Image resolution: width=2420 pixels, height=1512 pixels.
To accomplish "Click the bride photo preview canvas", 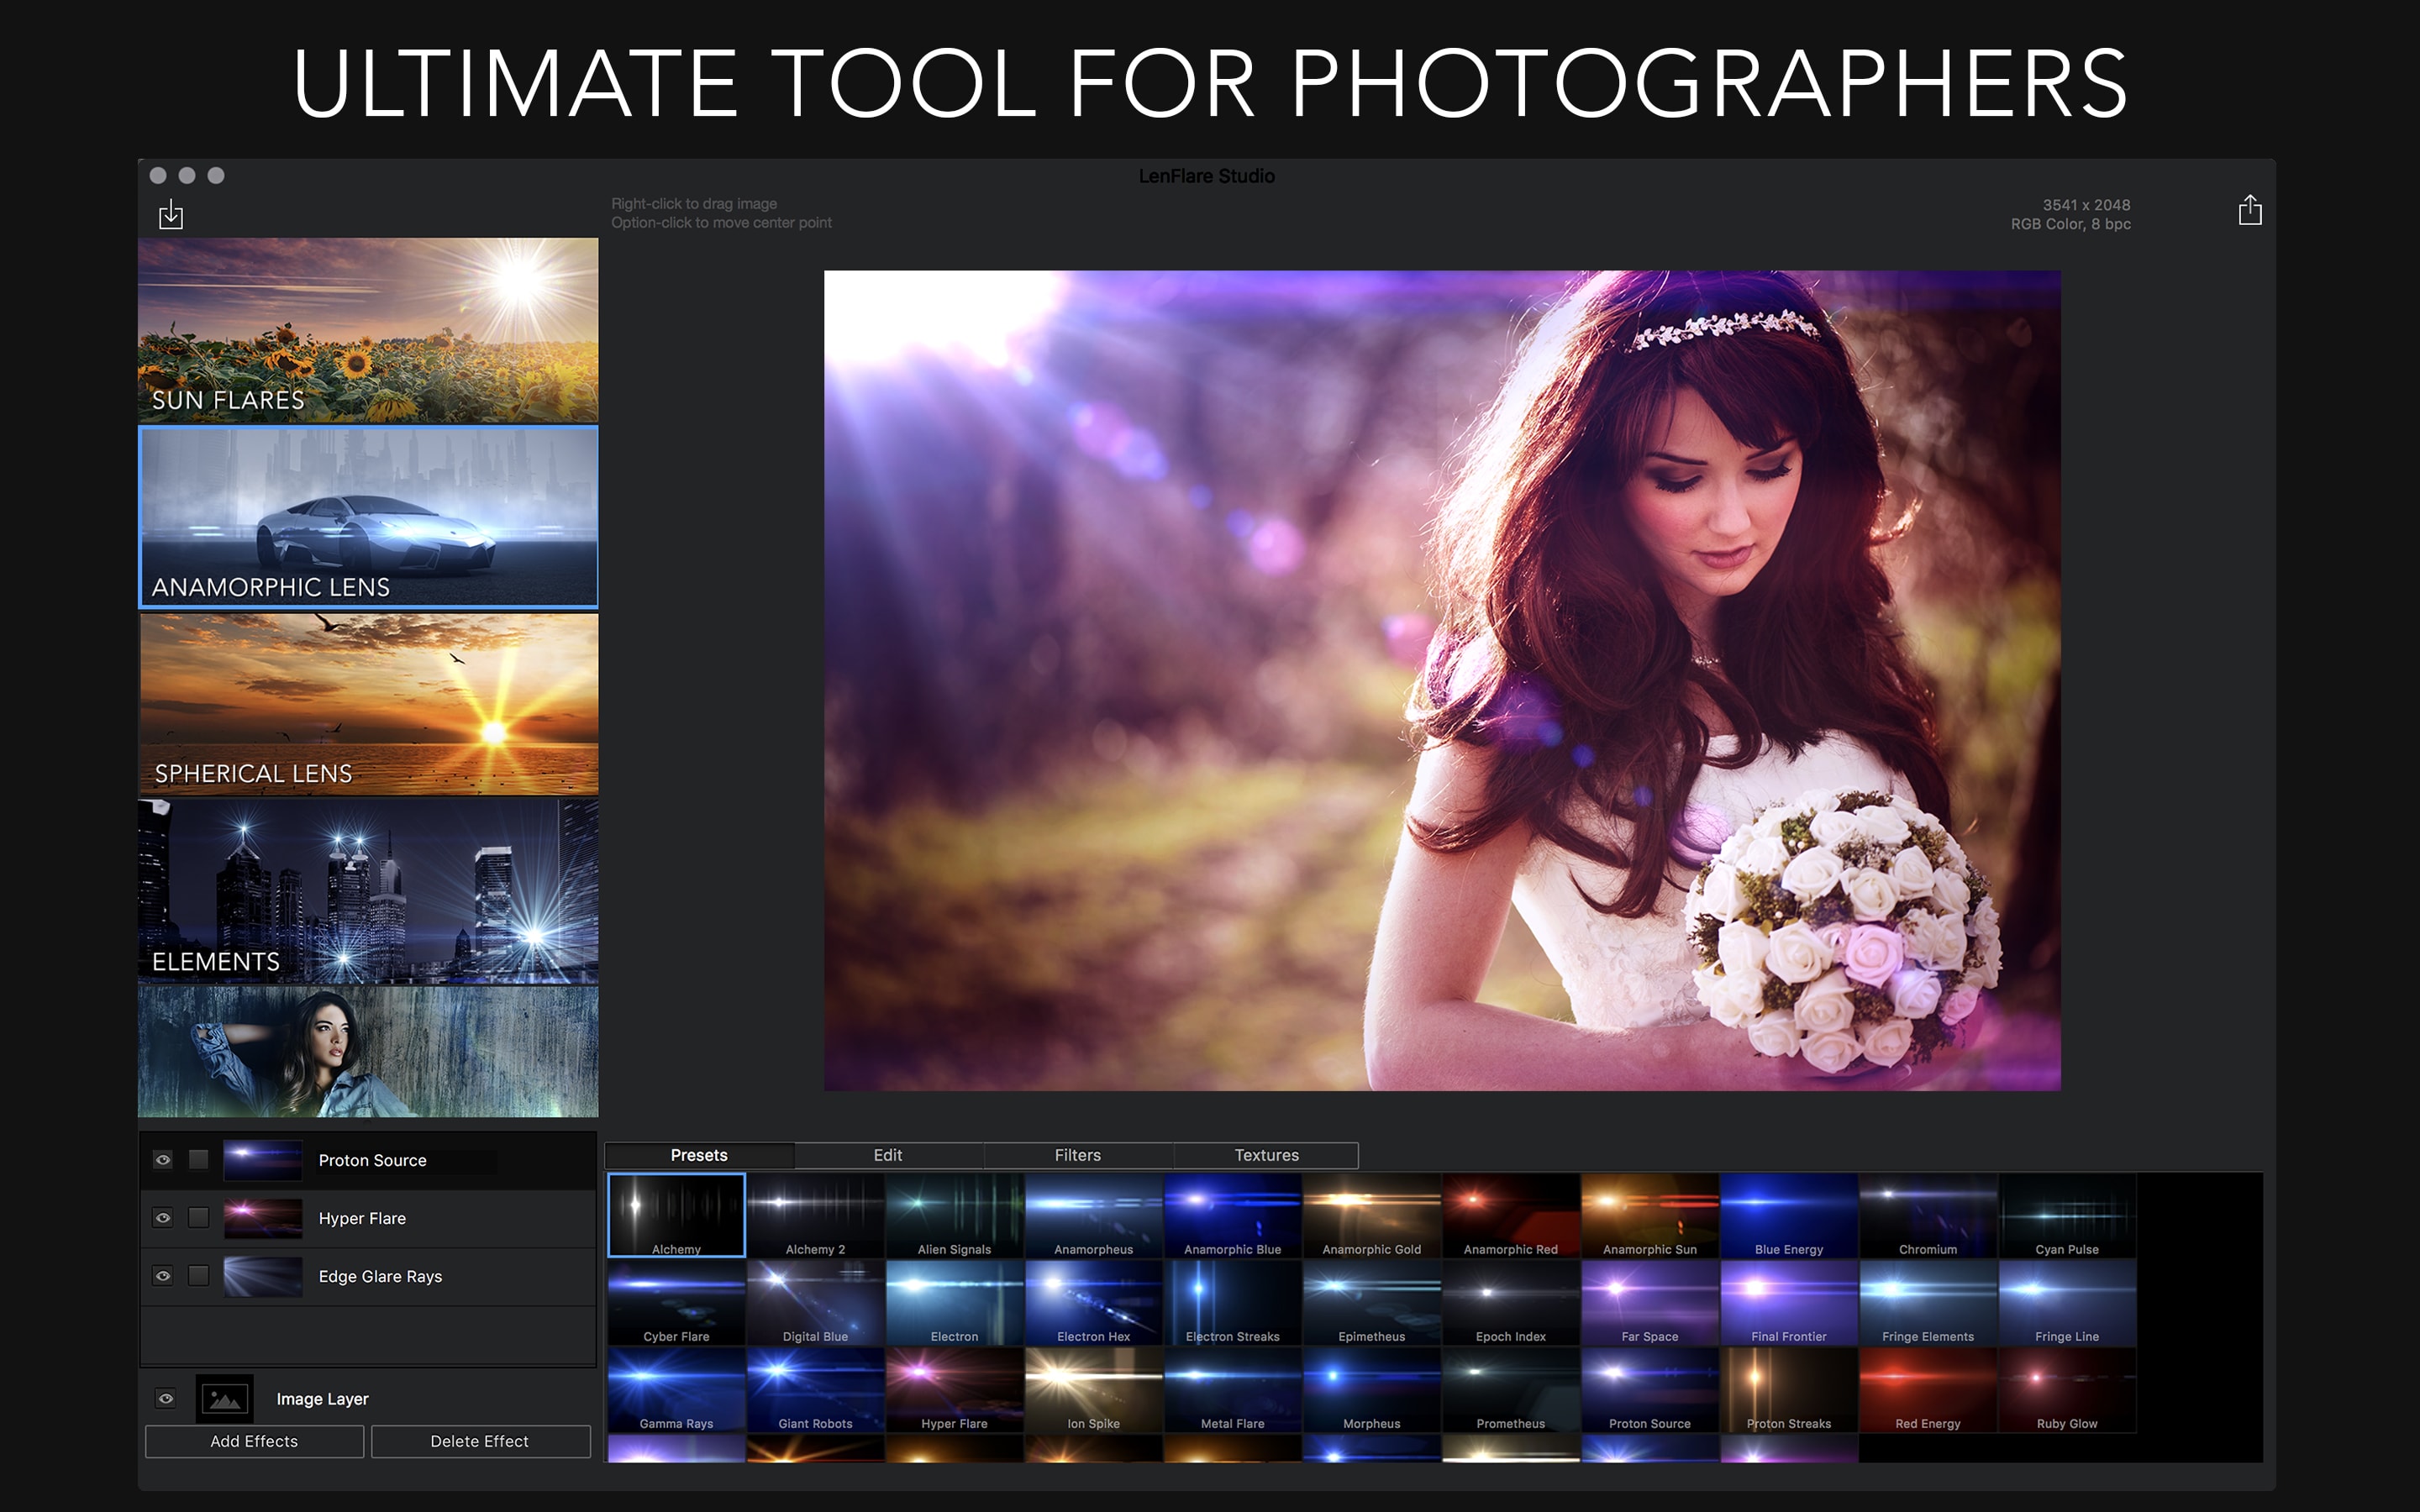I will 1442,680.
